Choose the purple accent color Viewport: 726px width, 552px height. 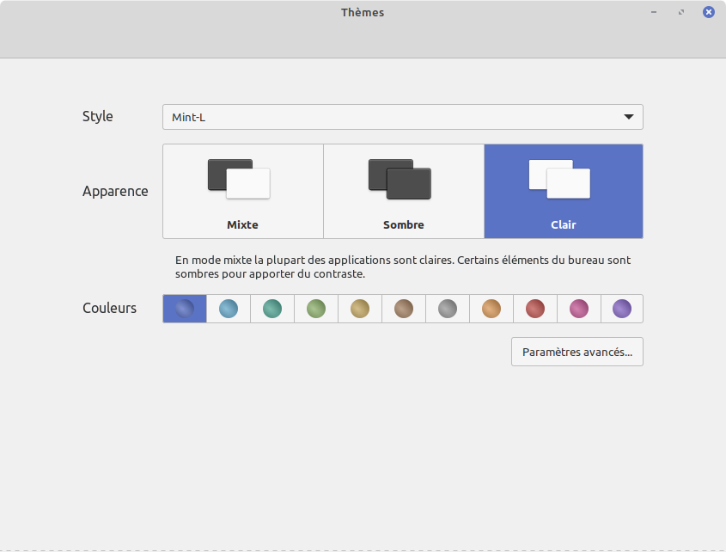[x=622, y=309]
